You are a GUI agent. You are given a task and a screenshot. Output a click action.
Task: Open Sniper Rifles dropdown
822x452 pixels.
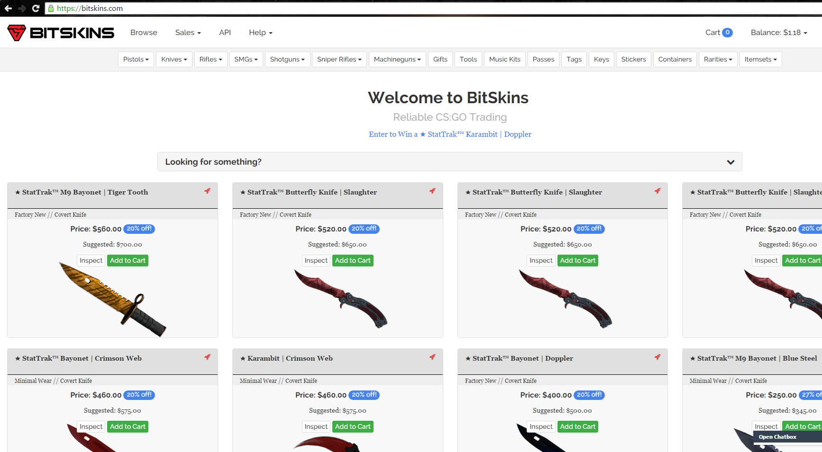click(339, 59)
